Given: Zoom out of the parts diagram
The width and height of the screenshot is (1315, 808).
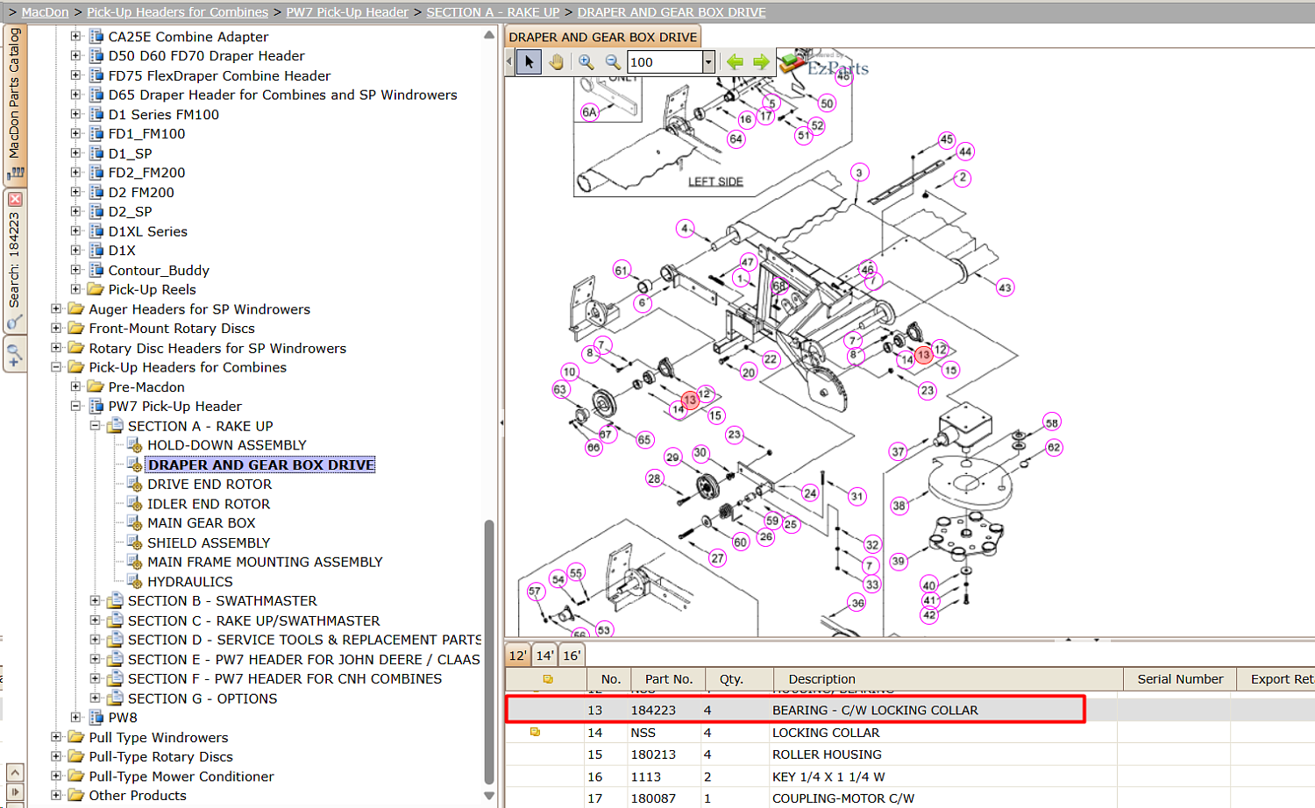Looking at the screenshot, I should click(x=613, y=62).
